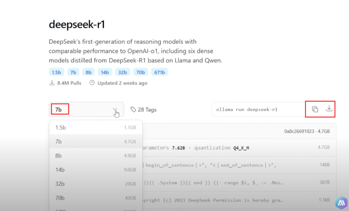The width and height of the screenshot is (349, 211).
Task: Click the 32b blue tag
Action: pos(122,72)
